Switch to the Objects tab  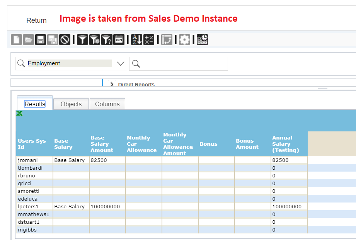71,104
